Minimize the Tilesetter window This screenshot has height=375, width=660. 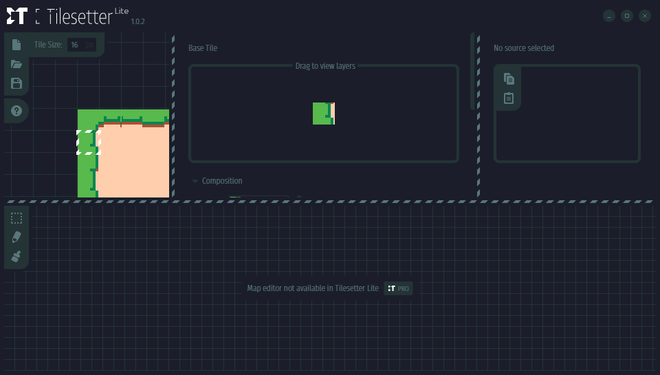pos(608,16)
